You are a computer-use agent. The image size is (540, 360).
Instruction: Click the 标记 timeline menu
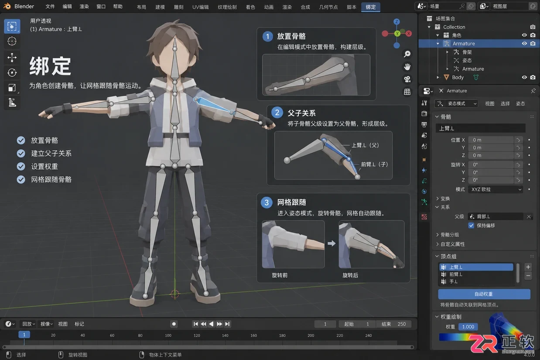coord(79,324)
